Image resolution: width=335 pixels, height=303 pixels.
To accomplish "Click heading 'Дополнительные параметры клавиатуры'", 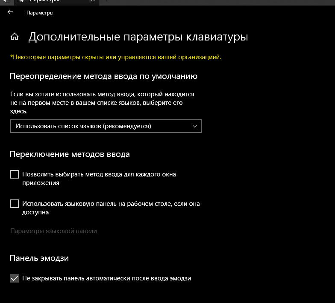I will (138, 37).
